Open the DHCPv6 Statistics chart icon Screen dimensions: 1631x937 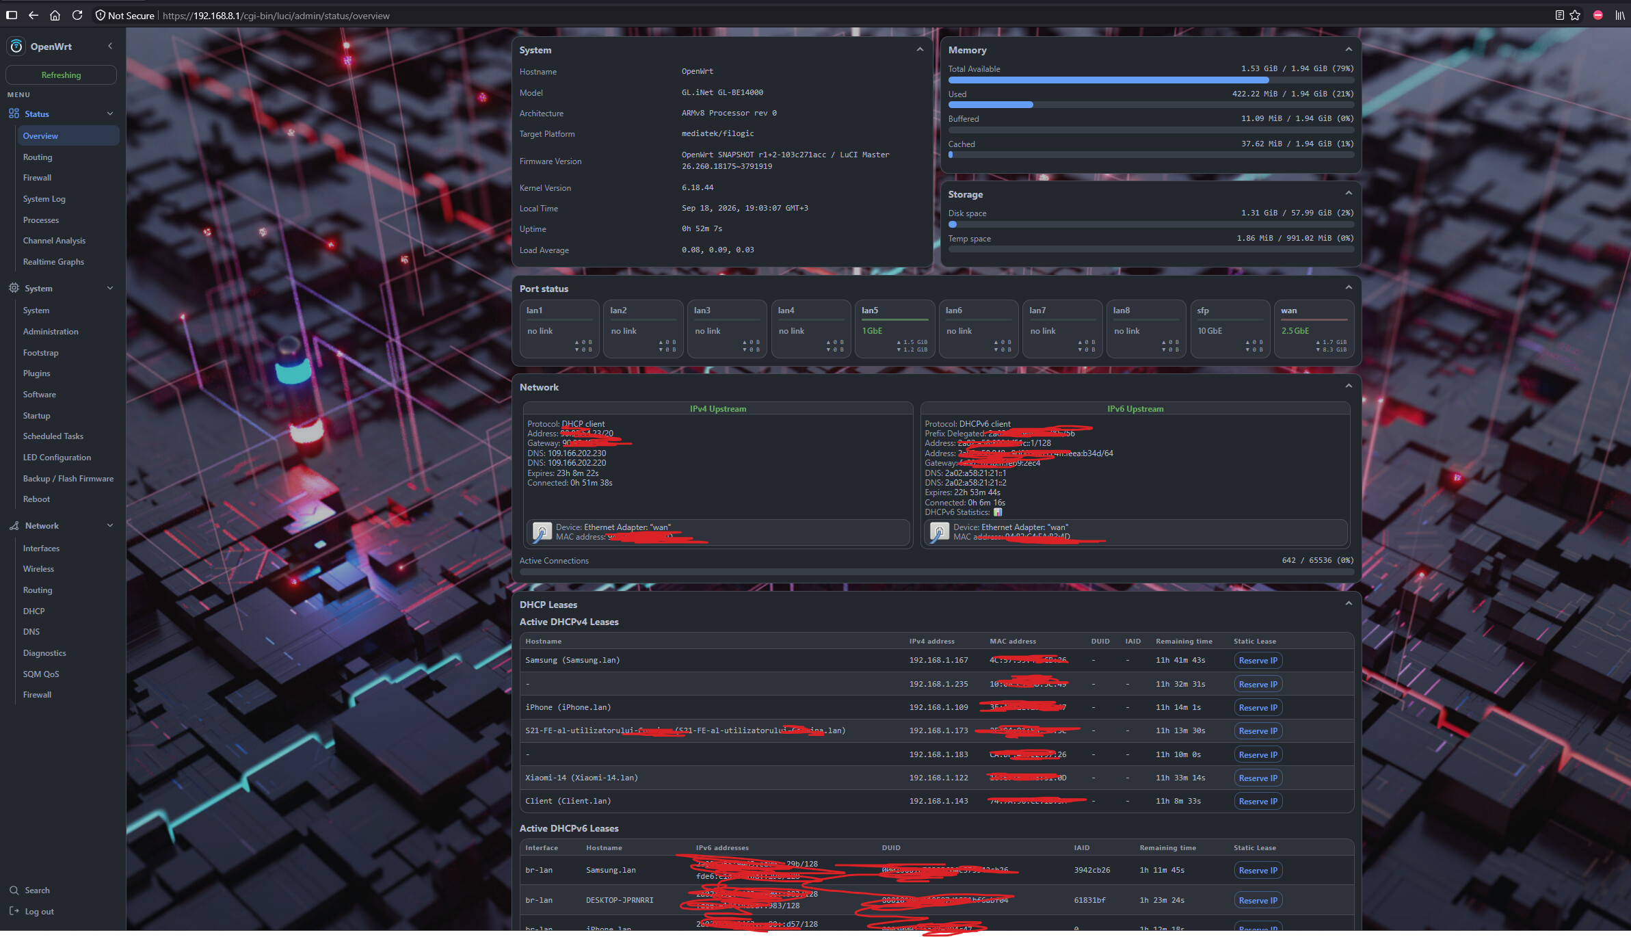click(998, 512)
